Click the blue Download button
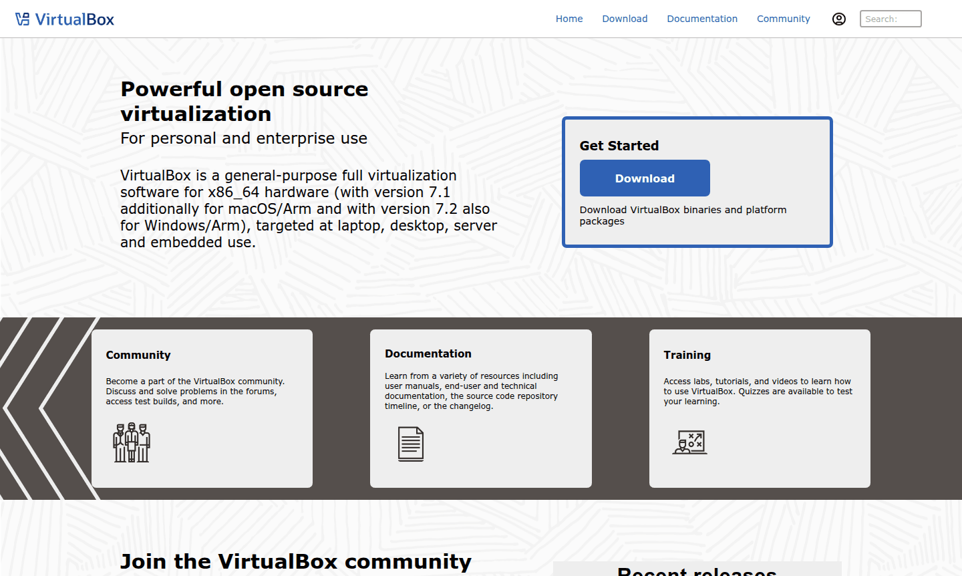Viewport: 962px width, 576px height. (x=644, y=178)
